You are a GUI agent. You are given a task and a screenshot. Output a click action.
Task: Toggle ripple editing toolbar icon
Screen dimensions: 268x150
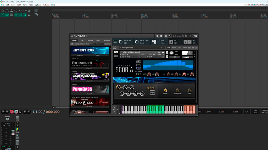click(12, 15)
